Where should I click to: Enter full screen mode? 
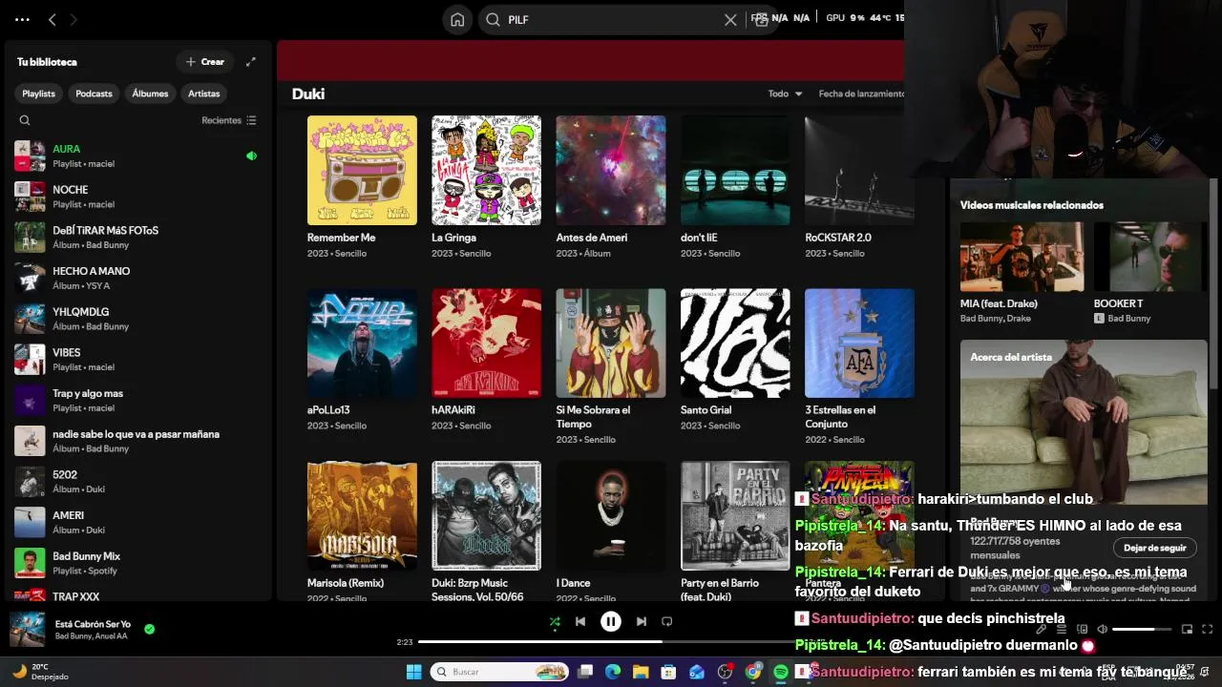coord(1207,629)
